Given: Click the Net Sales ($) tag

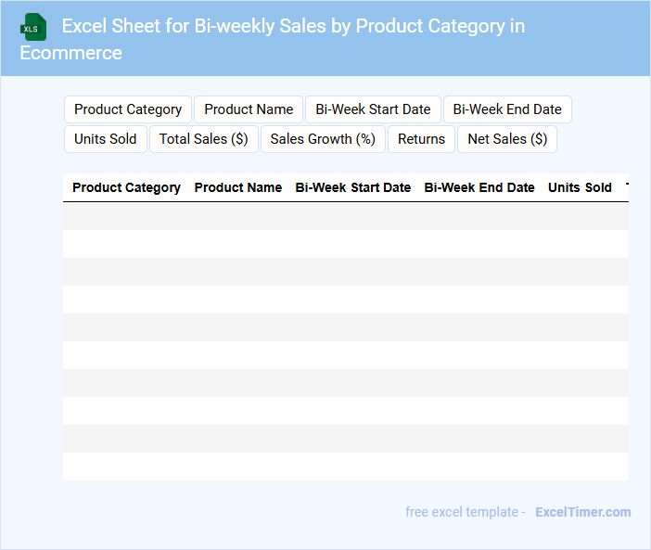Looking at the screenshot, I should (506, 139).
